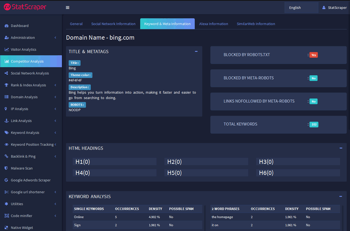Click the Visitor Analytics line-chart icon
This screenshot has height=231, width=350.
click(x=7, y=49)
